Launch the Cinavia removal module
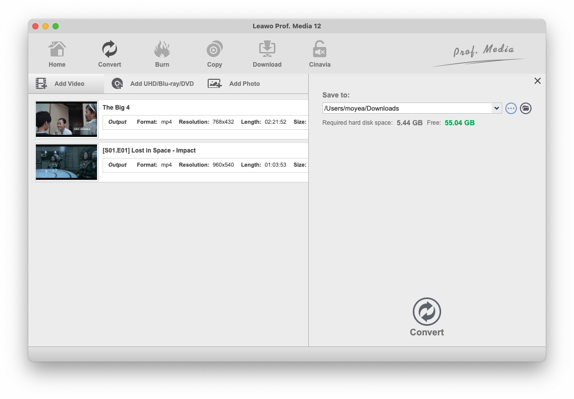Image resolution: width=574 pixels, height=399 pixels. (x=319, y=54)
